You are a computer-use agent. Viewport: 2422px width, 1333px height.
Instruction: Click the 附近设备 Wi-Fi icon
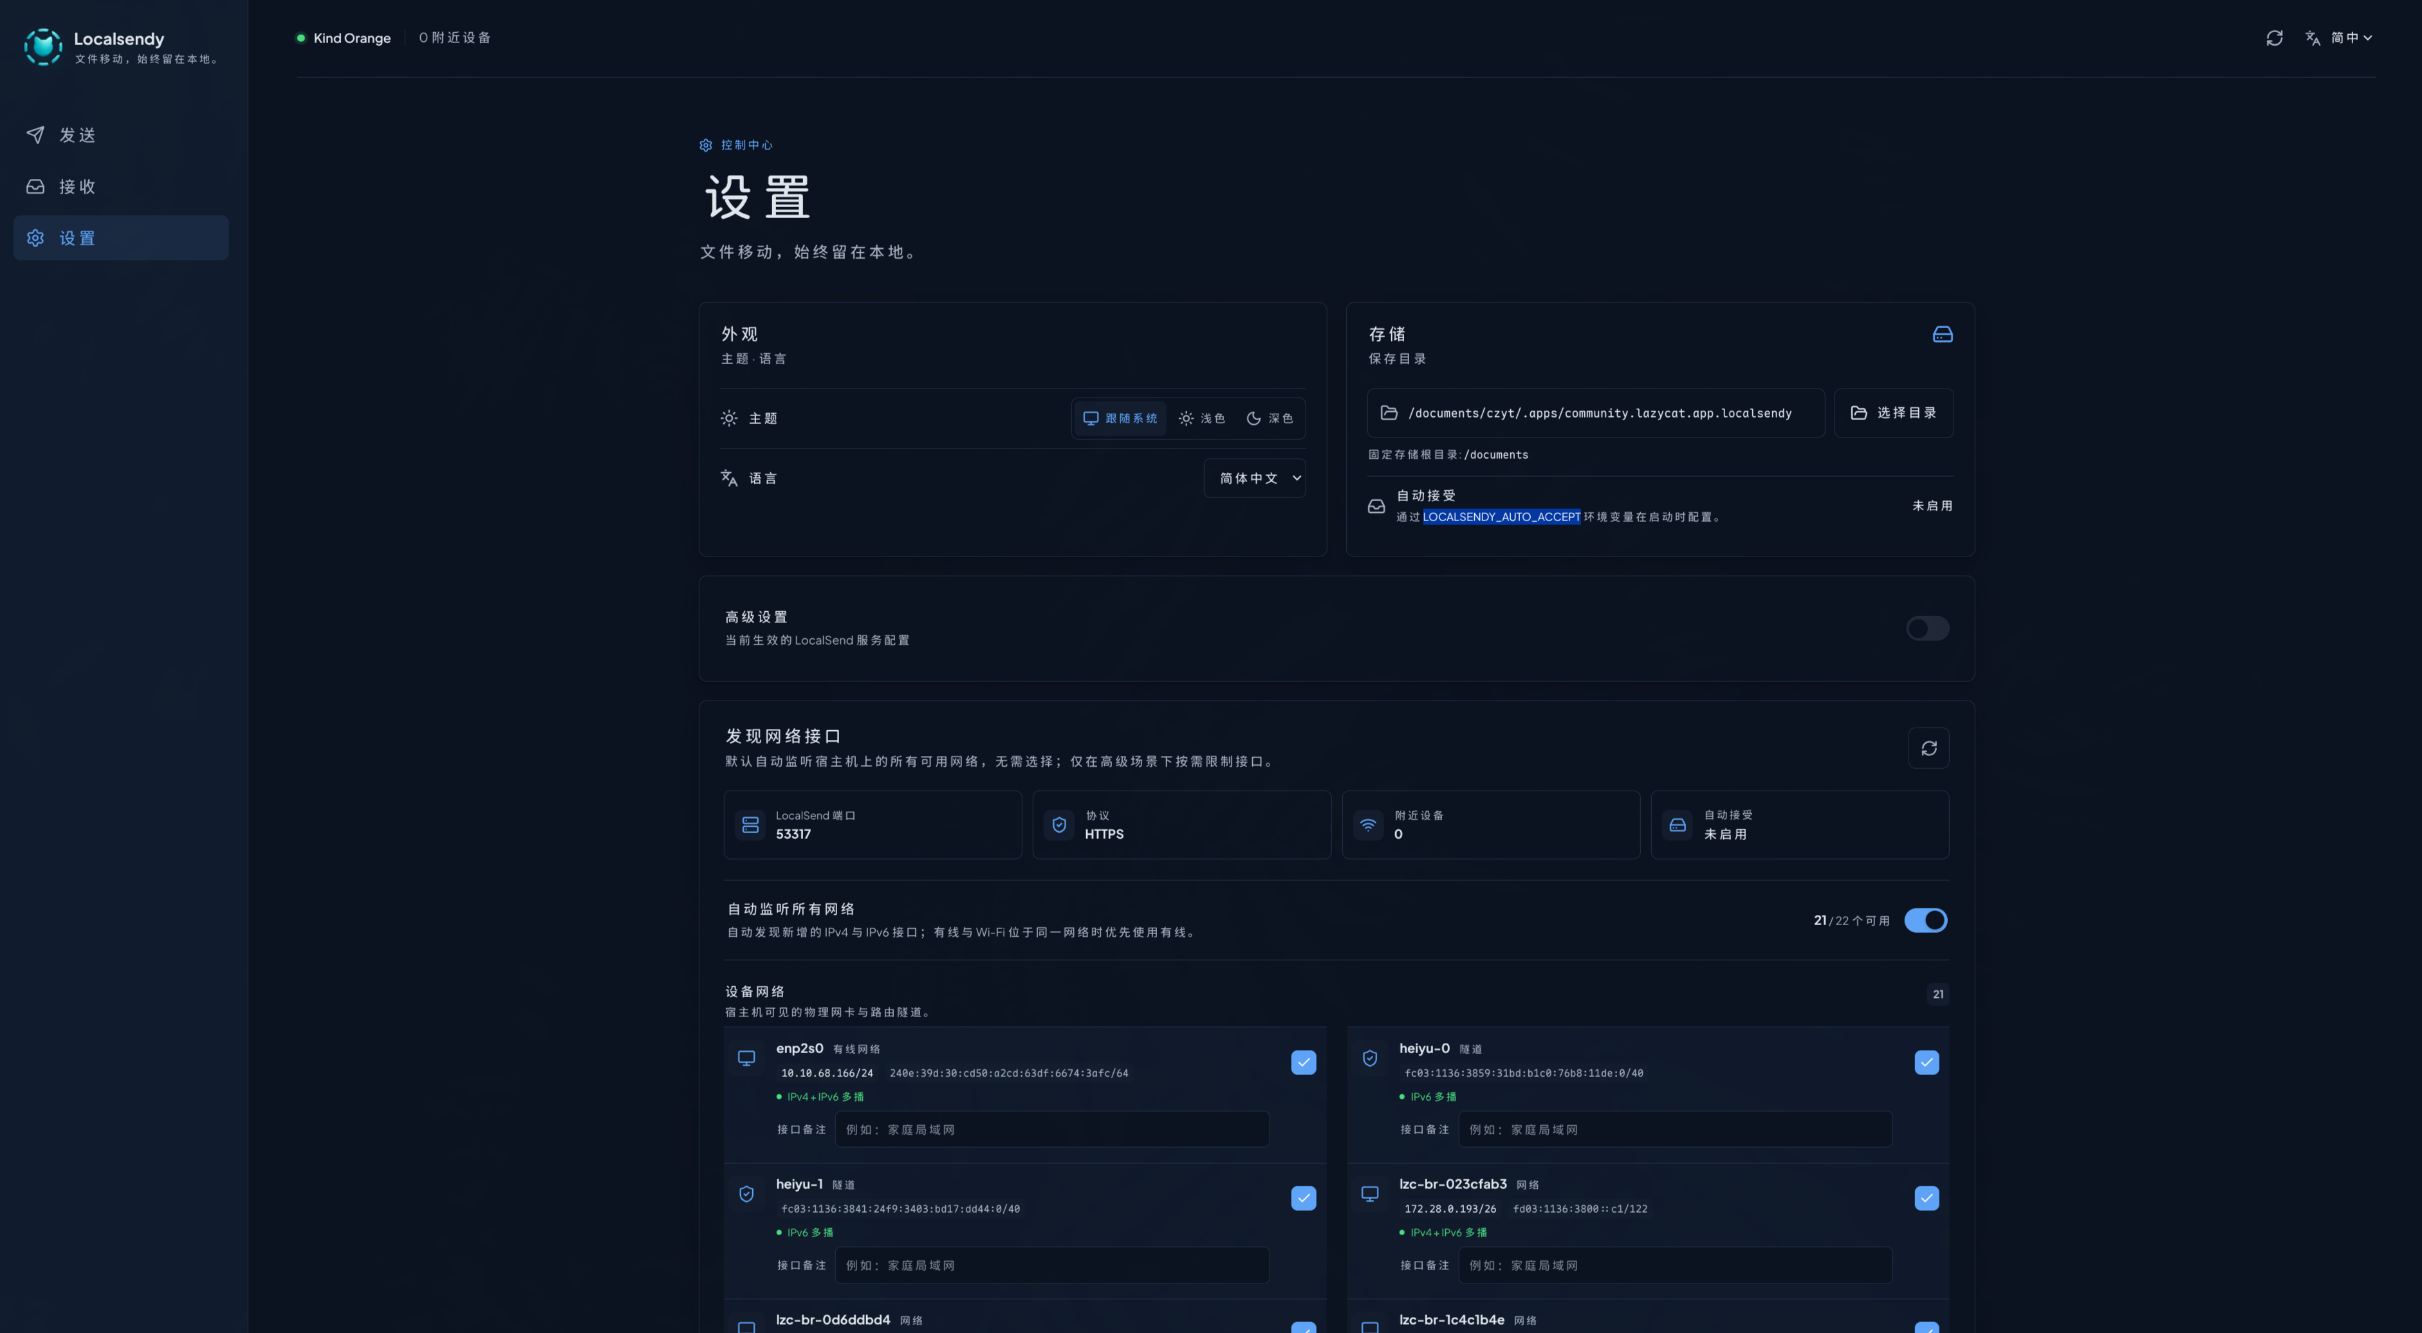click(x=1369, y=824)
